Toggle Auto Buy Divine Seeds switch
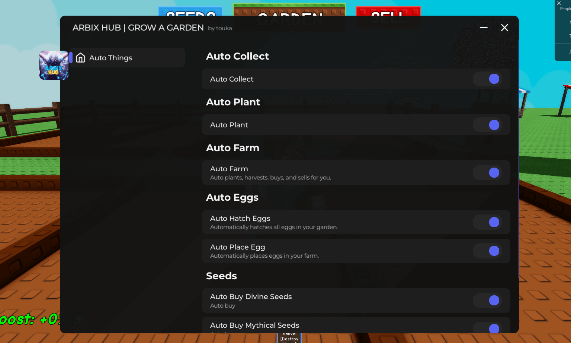Image resolution: width=571 pixels, height=343 pixels. coord(487,300)
